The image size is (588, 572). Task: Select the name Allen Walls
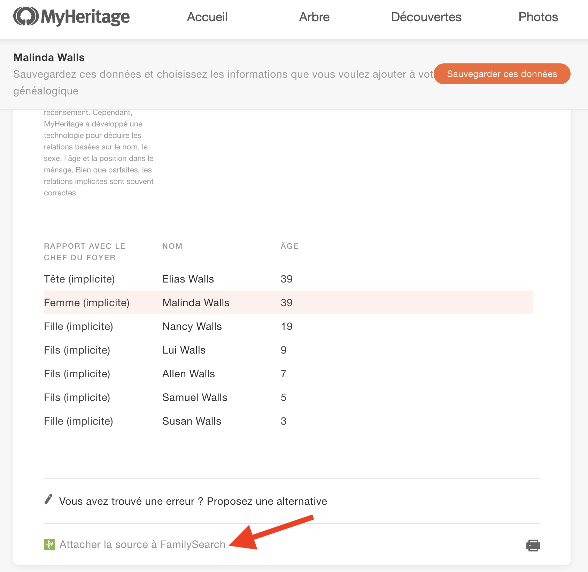point(188,374)
